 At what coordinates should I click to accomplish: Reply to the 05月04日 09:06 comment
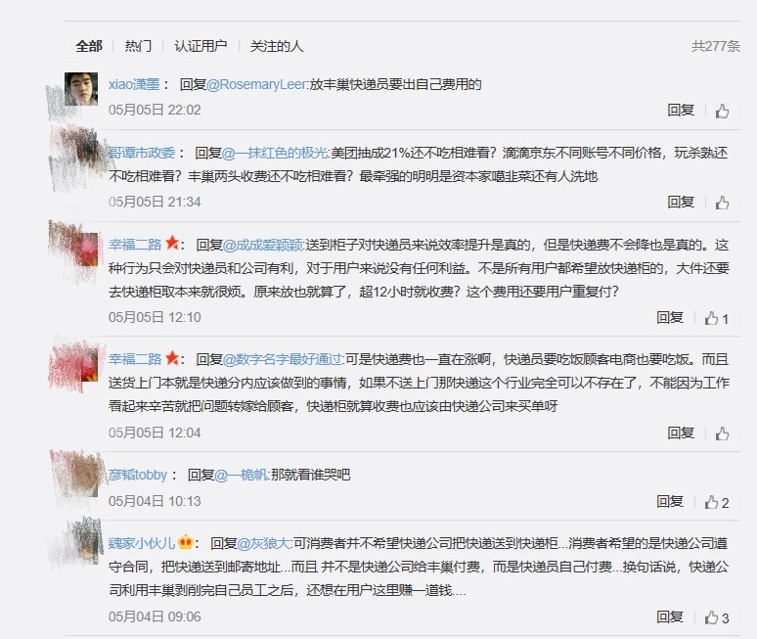(x=670, y=616)
